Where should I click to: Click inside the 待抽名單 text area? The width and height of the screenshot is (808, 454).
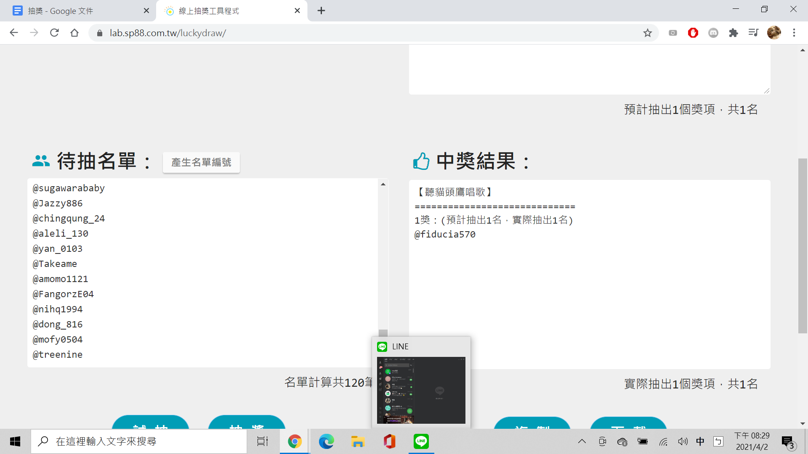coord(203,272)
